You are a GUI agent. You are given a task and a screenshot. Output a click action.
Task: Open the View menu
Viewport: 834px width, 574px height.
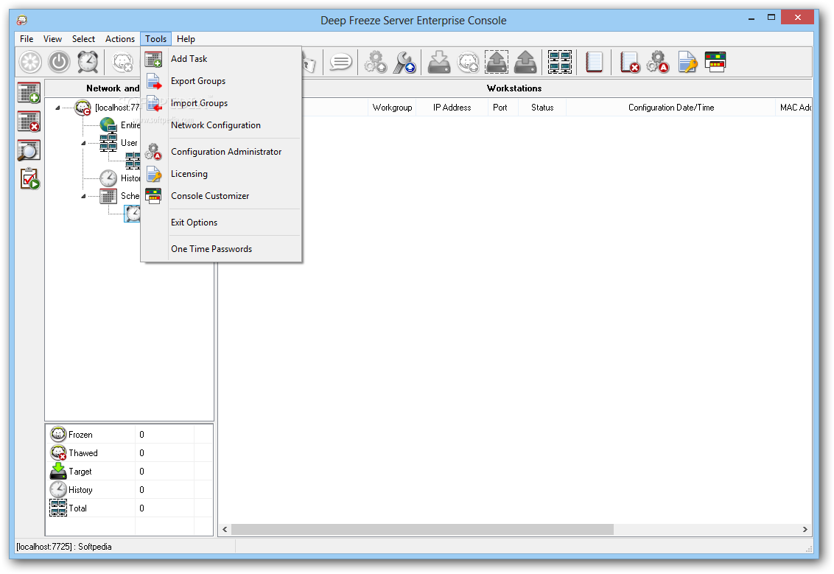coord(52,39)
